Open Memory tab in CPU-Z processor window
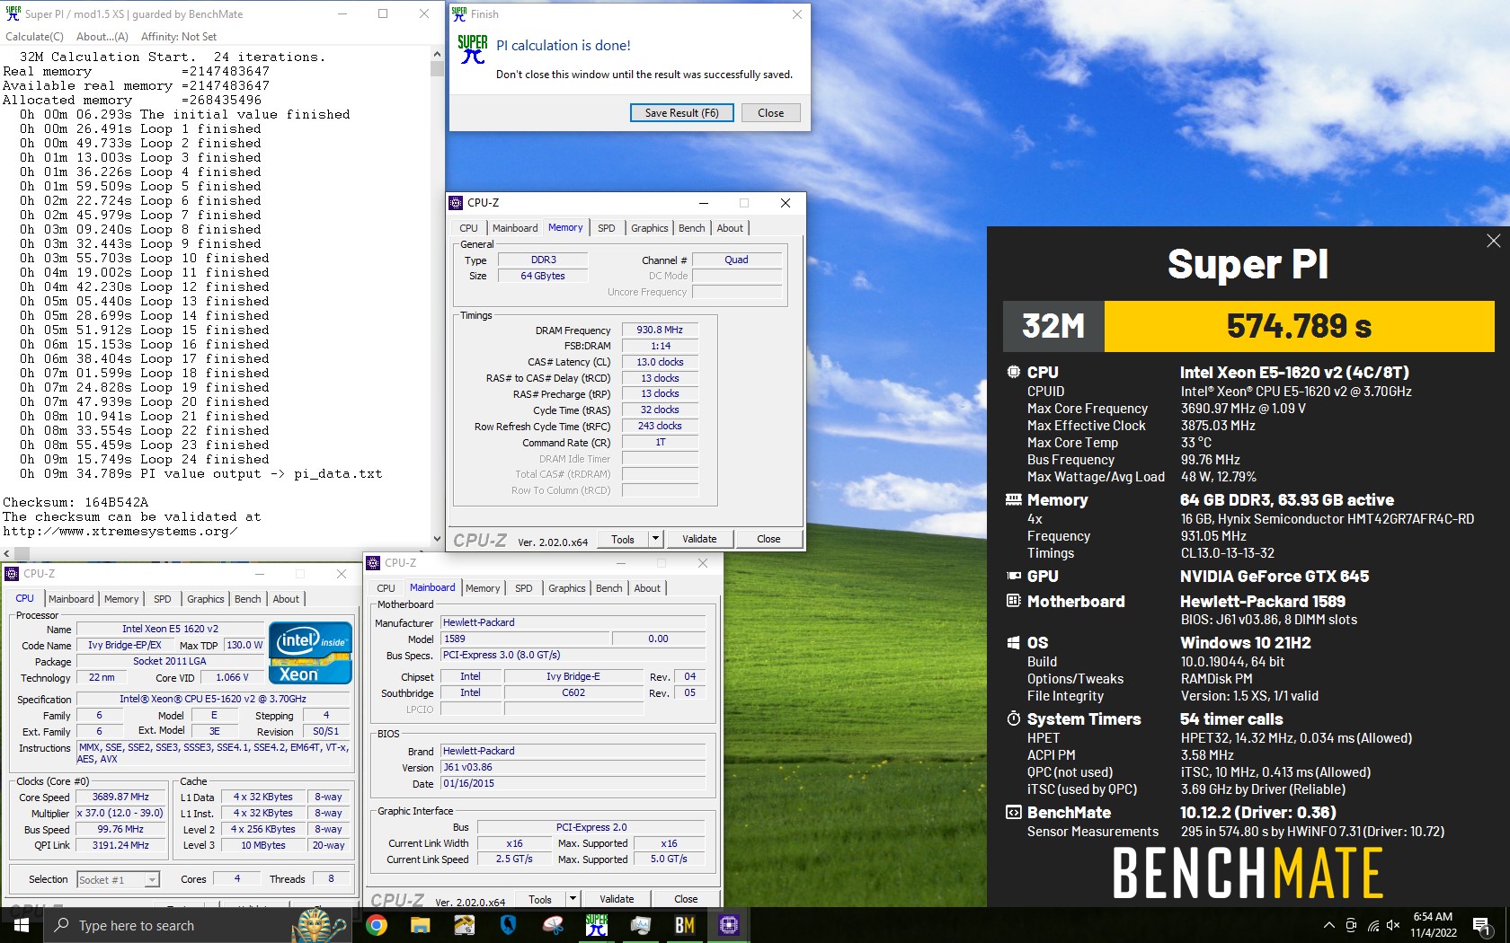1510x943 pixels. (x=121, y=599)
